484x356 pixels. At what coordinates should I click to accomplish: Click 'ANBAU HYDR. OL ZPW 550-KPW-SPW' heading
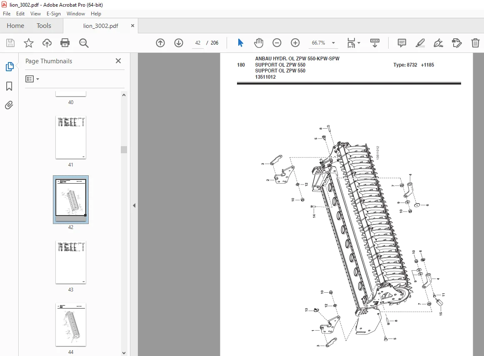(x=297, y=59)
